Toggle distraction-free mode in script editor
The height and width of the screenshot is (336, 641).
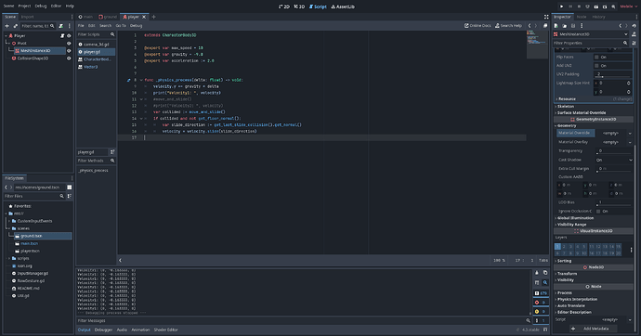(x=546, y=17)
